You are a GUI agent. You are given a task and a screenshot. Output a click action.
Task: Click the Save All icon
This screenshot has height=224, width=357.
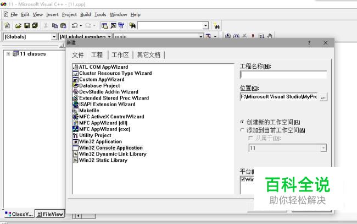pyautogui.click(x=35, y=25)
